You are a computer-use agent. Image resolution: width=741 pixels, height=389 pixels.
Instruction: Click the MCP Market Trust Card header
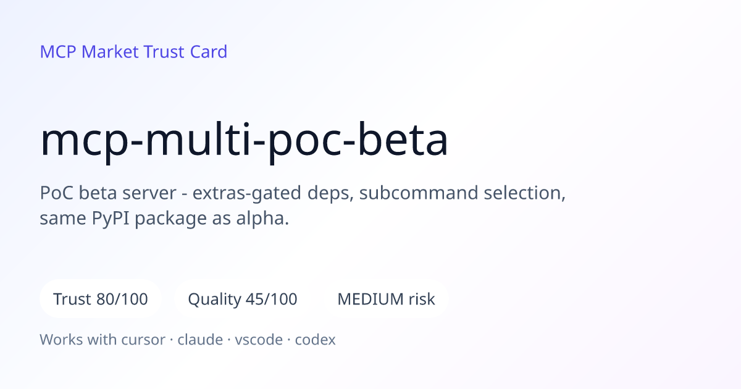tap(133, 52)
